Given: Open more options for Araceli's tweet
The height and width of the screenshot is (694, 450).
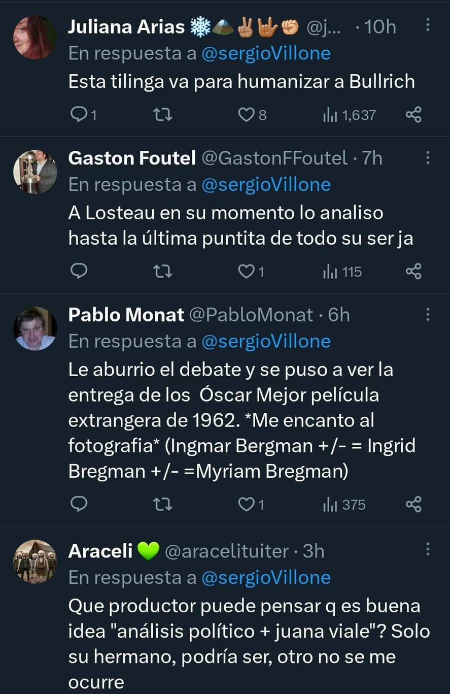Looking at the screenshot, I should [428, 549].
